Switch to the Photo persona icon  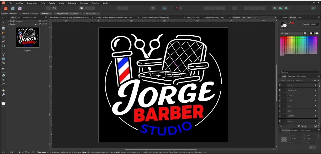click(20, 8)
